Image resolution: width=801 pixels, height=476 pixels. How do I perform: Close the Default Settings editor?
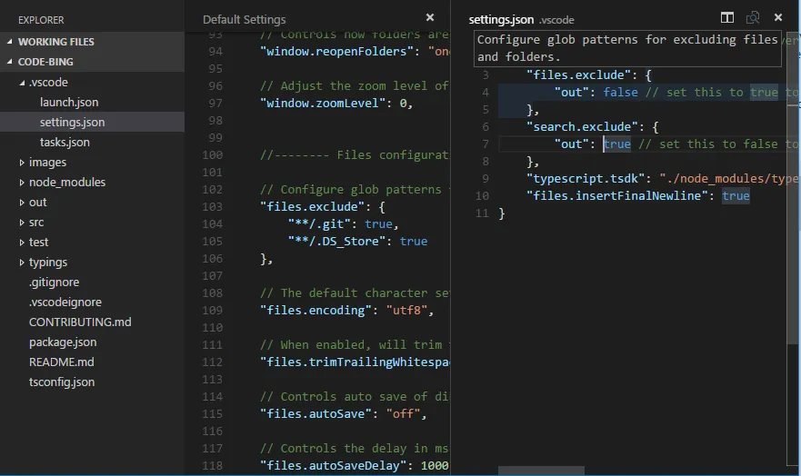point(430,18)
